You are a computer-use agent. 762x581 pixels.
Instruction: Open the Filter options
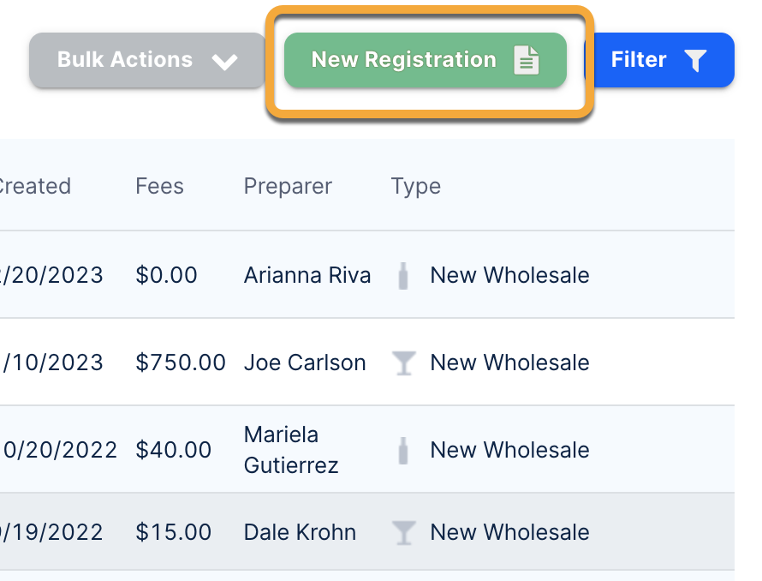[658, 60]
